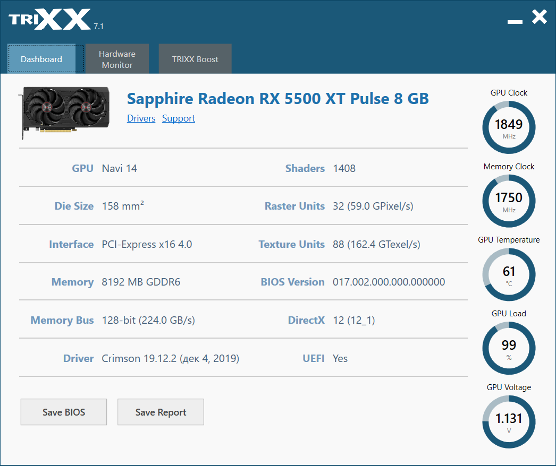Image resolution: width=556 pixels, height=466 pixels.
Task: Click the Save Report button
Action: coord(161,412)
